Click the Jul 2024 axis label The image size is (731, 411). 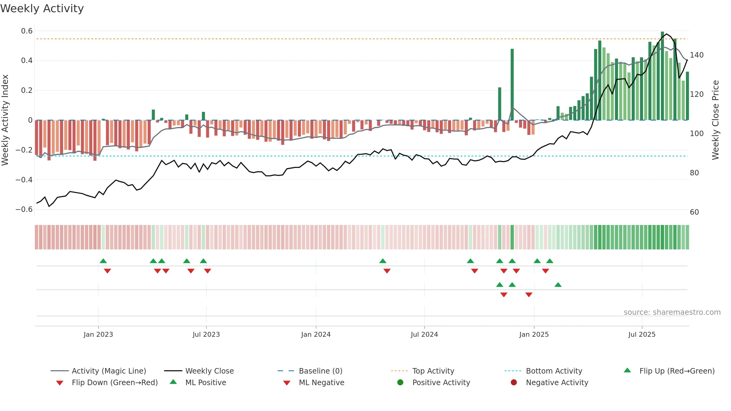click(x=424, y=334)
